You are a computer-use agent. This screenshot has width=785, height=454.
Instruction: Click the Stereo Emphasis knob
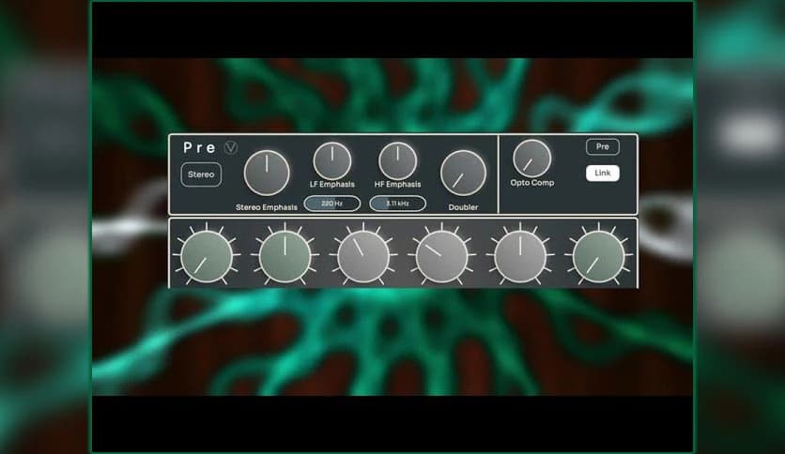tap(267, 173)
